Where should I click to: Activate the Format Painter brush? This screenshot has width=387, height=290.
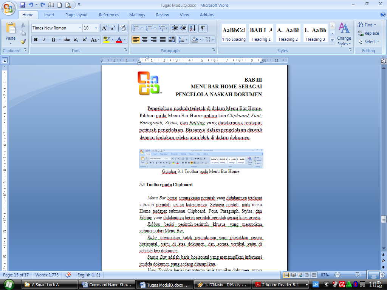23,42
